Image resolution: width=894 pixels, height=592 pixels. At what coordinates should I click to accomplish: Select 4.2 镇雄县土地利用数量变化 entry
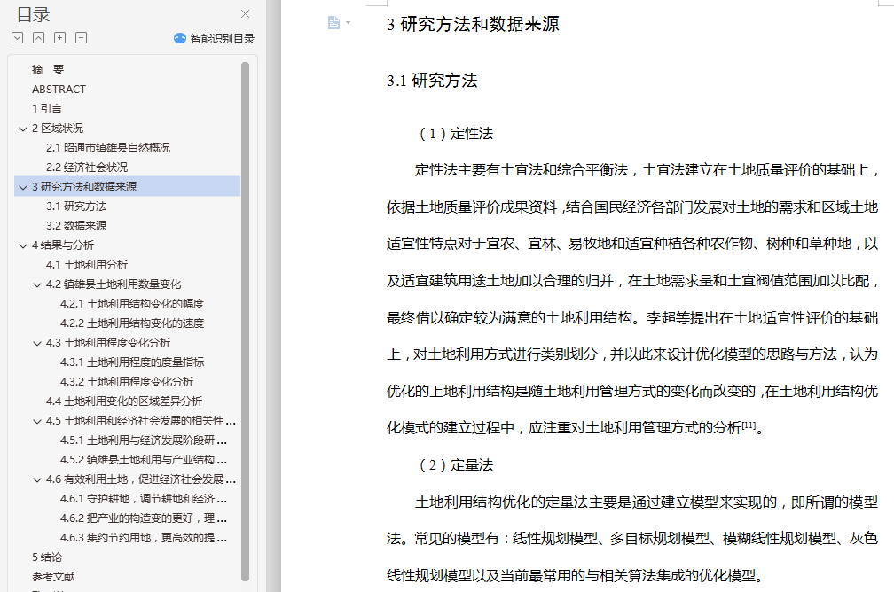[x=114, y=284]
